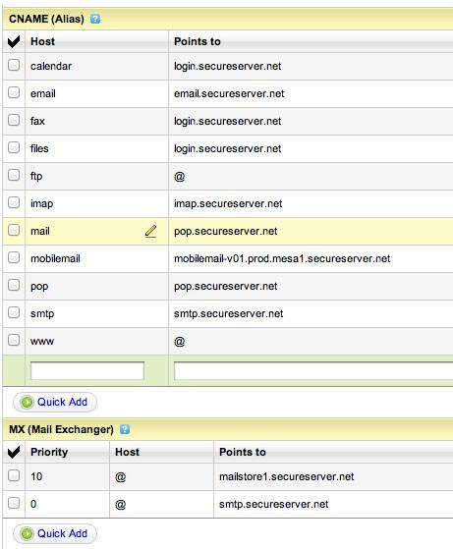Check the imap CNAME record checkbox
This screenshot has width=453, height=549.
pos(14,202)
